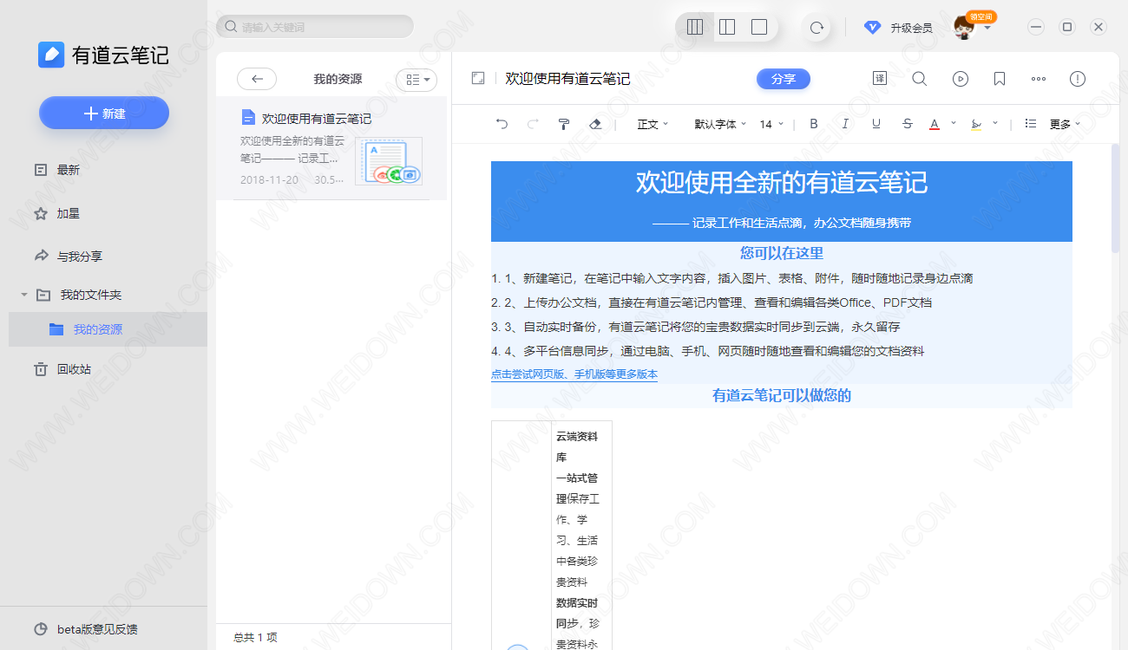Click the redo arrow icon
This screenshot has width=1128, height=650.
point(533,124)
